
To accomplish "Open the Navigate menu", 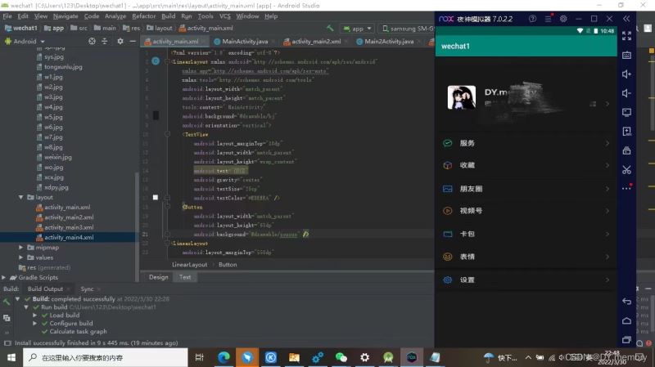I will point(65,16).
